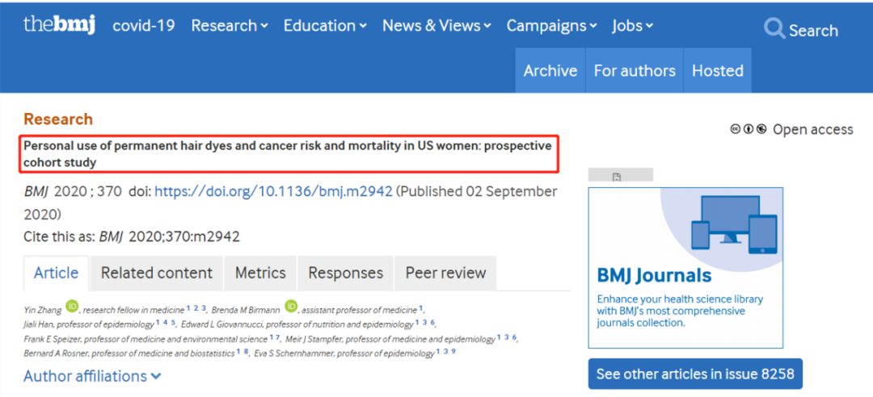Viewport: 873px width, 397px height.
Task: Click the BMJ logo in header
Action: click(x=59, y=24)
